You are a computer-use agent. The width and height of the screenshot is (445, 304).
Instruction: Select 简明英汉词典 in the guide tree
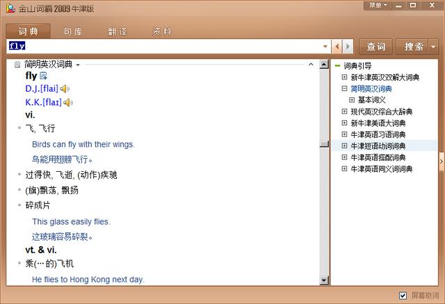(x=371, y=89)
